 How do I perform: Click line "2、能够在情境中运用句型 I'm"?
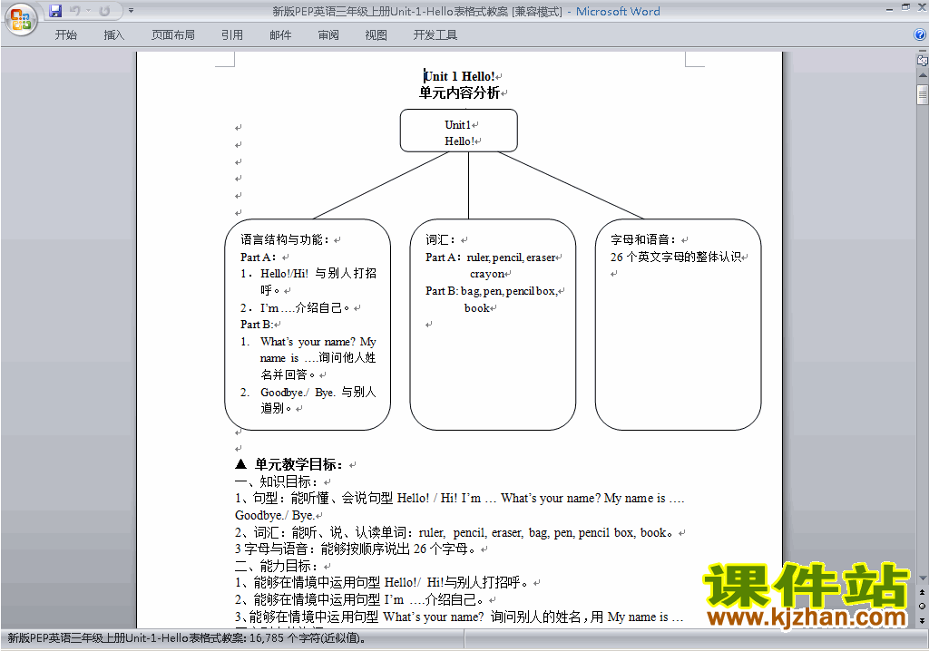[359, 599]
